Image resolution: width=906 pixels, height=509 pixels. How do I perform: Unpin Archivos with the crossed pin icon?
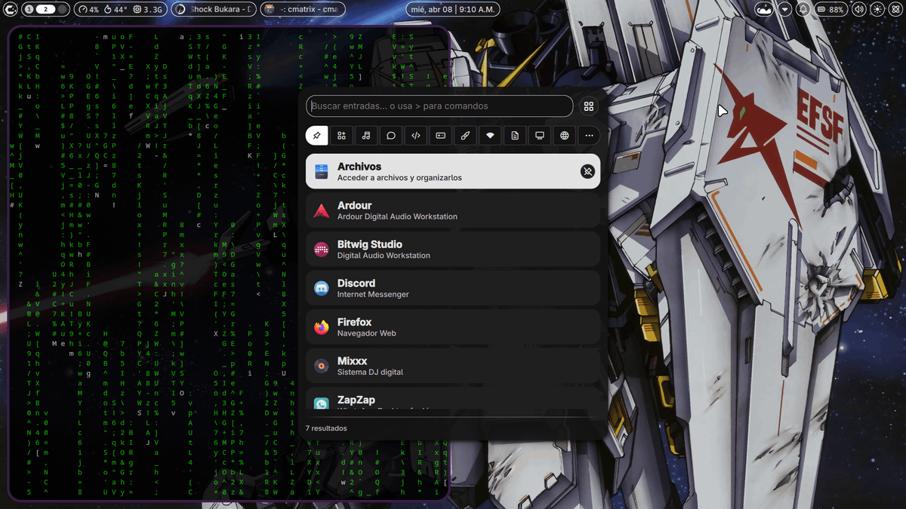(587, 172)
